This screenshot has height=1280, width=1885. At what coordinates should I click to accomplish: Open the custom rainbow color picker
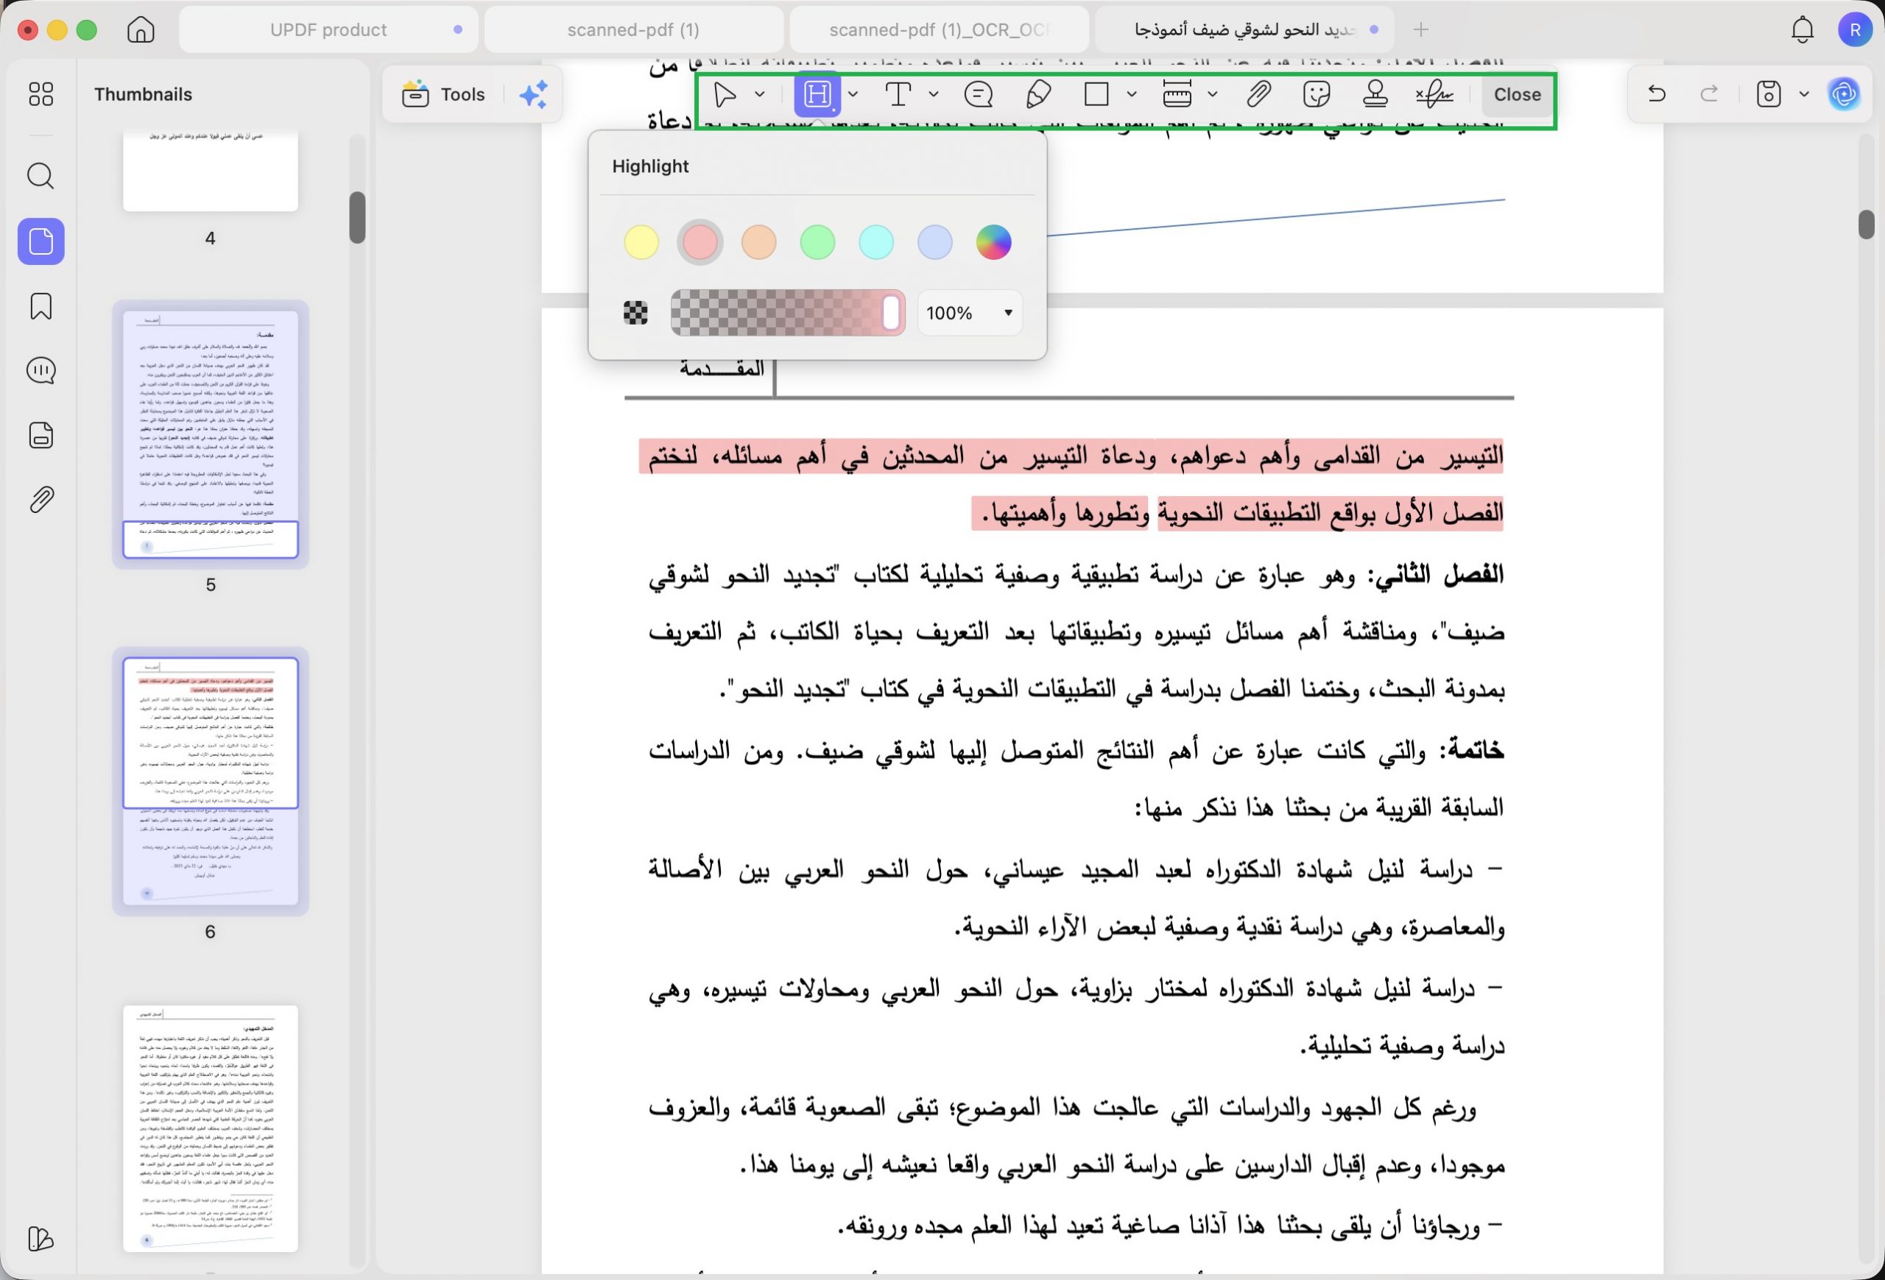[993, 242]
